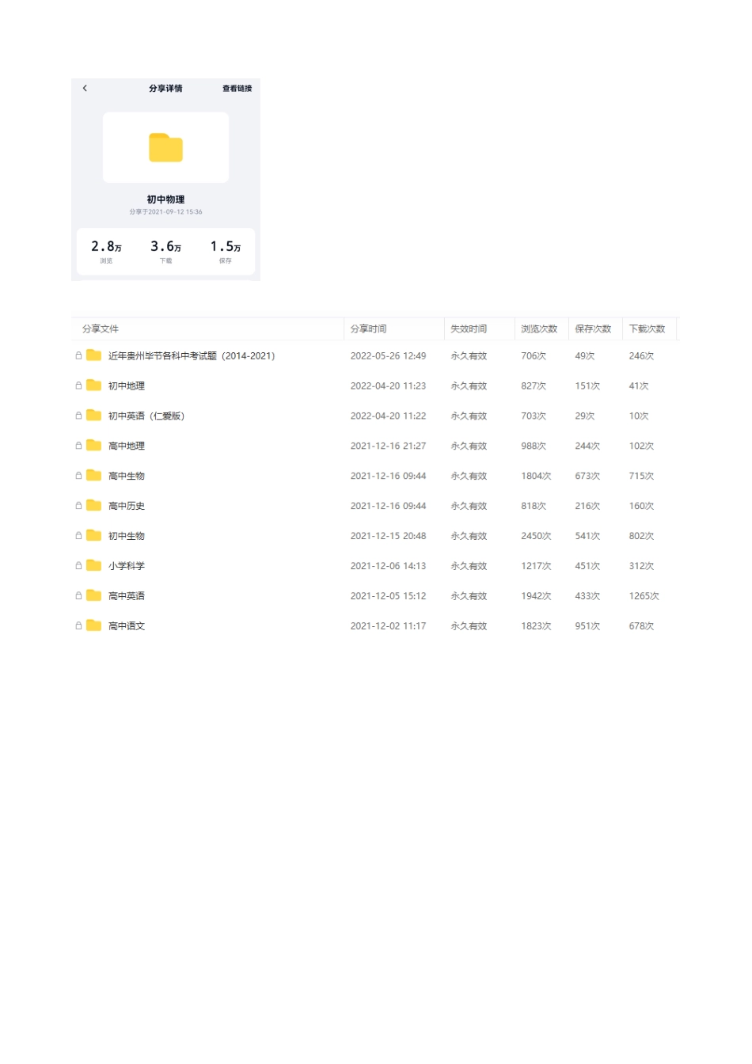Viewport: 752px width, 1064px height.
Task: Click the folder icon for 高中历史
Action: click(x=94, y=506)
